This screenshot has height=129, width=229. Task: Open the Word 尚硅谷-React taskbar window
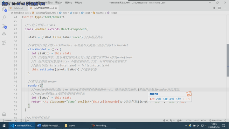click(49, 125)
